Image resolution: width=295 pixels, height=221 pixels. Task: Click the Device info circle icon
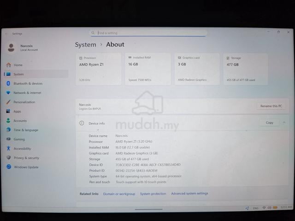[x=82, y=123]
